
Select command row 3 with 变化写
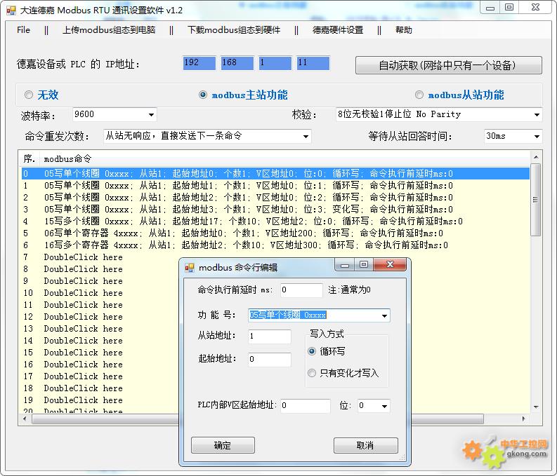coord(275,210)
